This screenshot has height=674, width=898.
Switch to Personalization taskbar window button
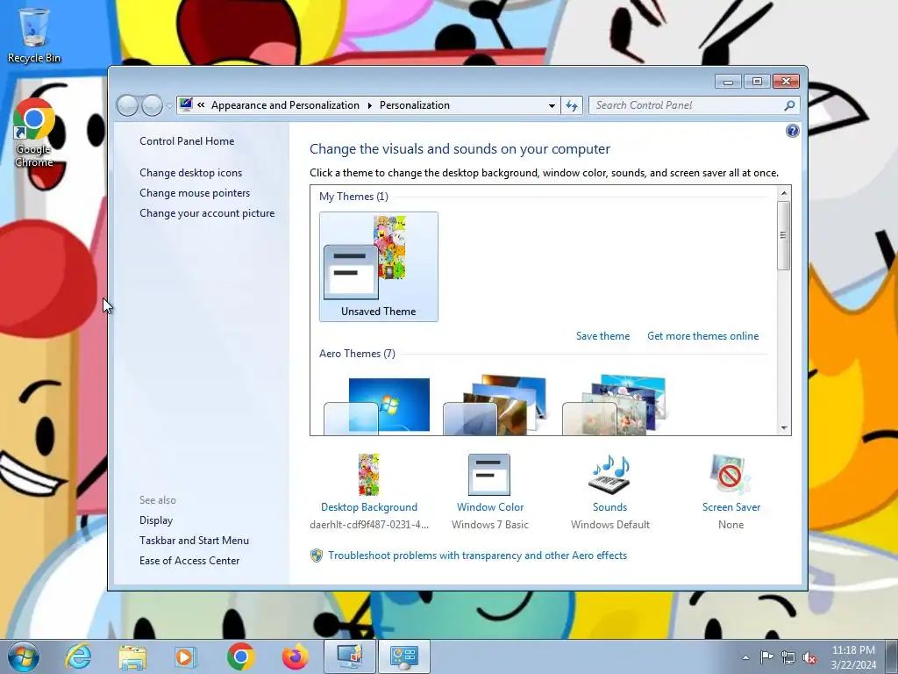[349, 656]
